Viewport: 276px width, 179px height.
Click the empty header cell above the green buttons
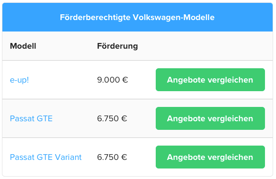click(210, 46)
